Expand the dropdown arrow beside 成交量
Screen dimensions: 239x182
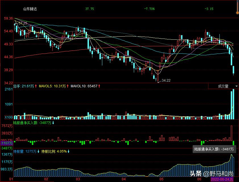(x=236, y=86)
